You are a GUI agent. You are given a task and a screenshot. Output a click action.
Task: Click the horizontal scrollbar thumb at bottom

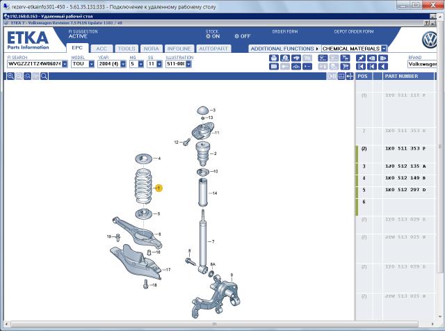click(x=214, y=324)
